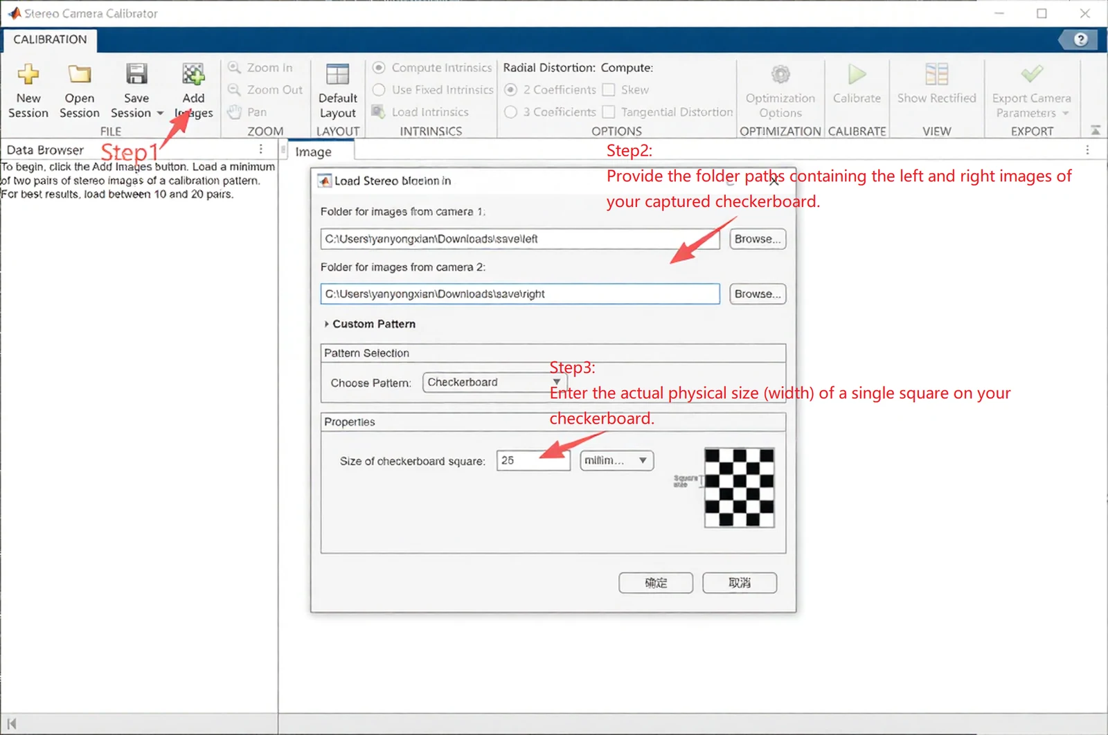
Task: Open the help question mark icon
Action: 1080,39
